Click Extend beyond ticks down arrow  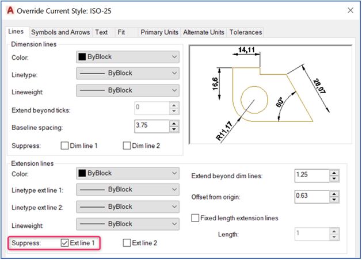[174, 111]
